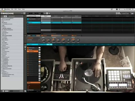Open the Edit menu

point(15,9)
